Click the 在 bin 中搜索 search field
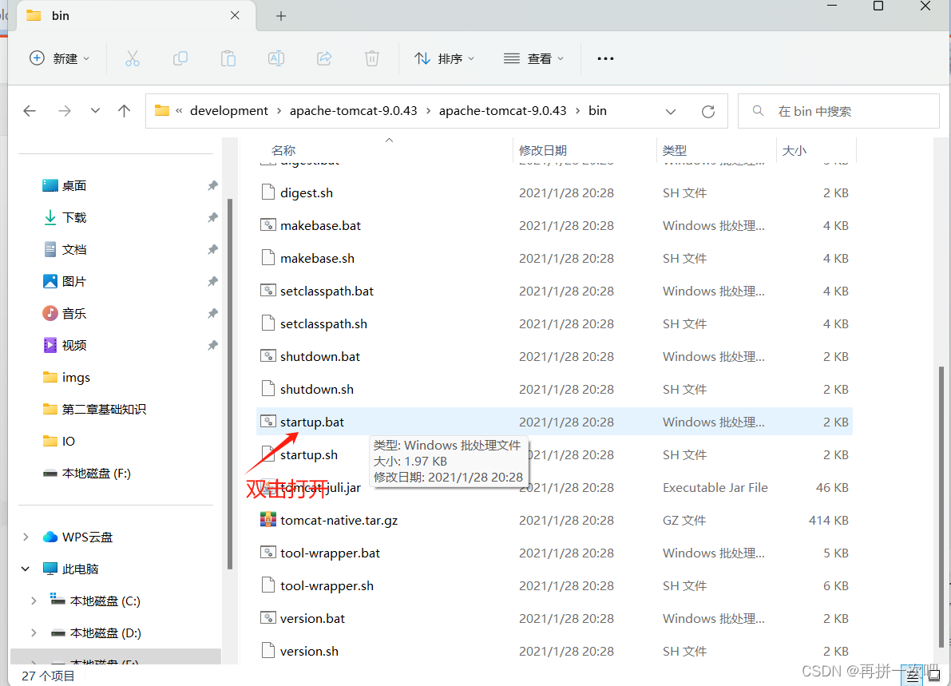 pyautogui.click(x=838, y=111)
